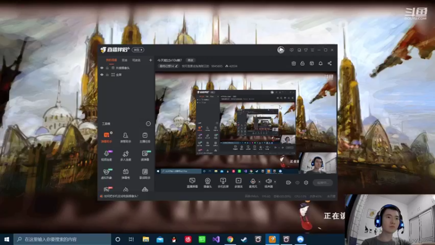
Task: Click the user avatar in title bar
Action: point(281,50)
